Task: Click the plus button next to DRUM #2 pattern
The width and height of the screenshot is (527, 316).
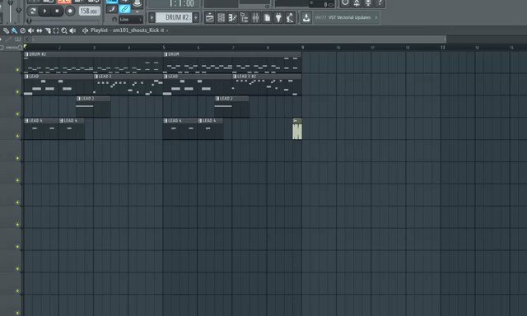Action: click(x=196, y=17)
